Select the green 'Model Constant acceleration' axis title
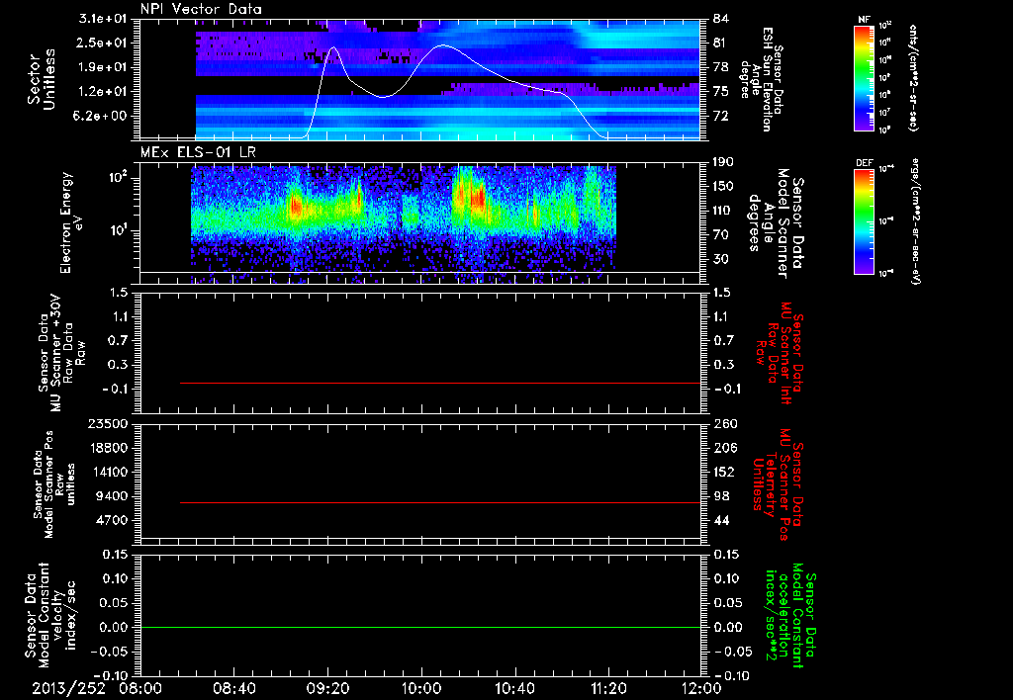This screenshot has height=700, width=1013. tap(790, 617)
